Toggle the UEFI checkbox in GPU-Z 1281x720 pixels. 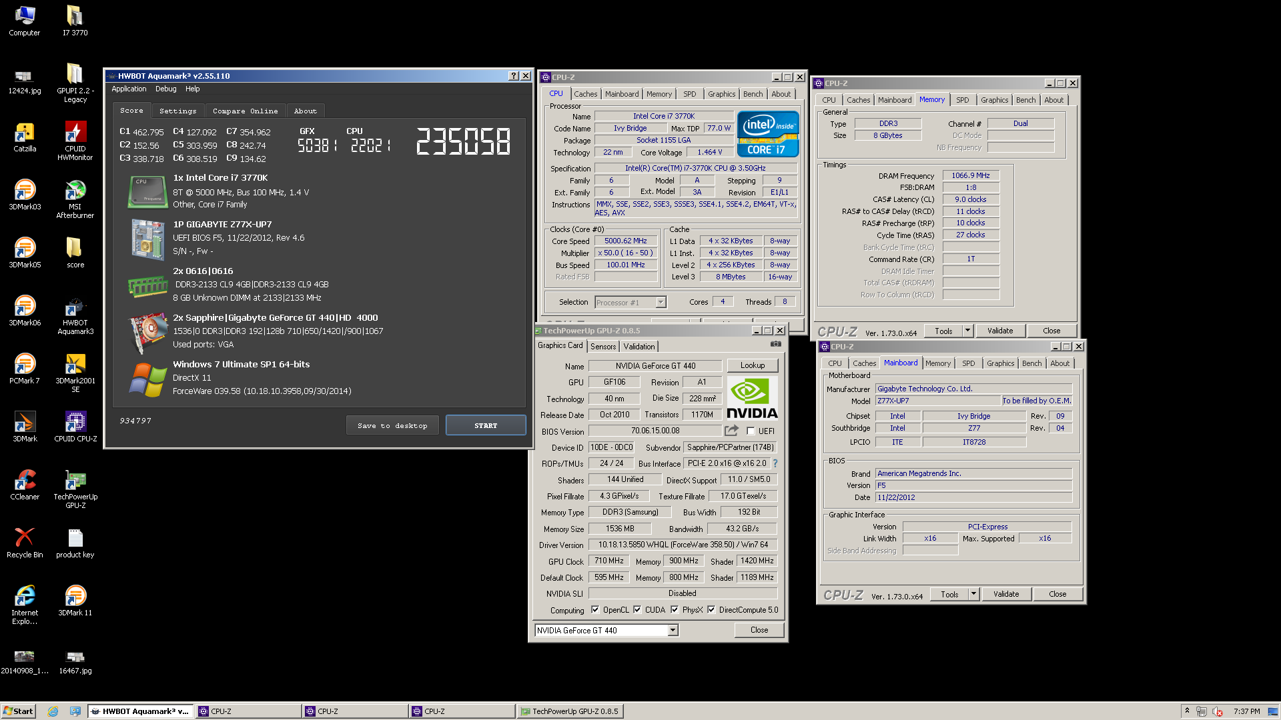pos(751,431)
